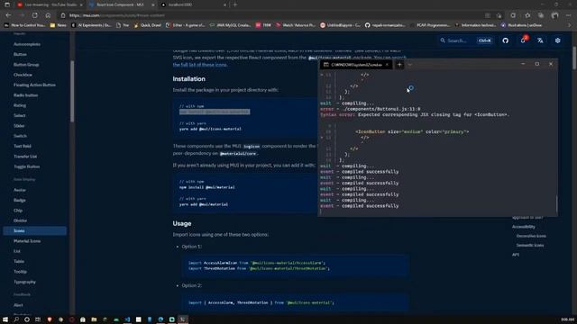Open browser collections icon
The height and width of the screenshot is (324, 577).
click(541, 15)
